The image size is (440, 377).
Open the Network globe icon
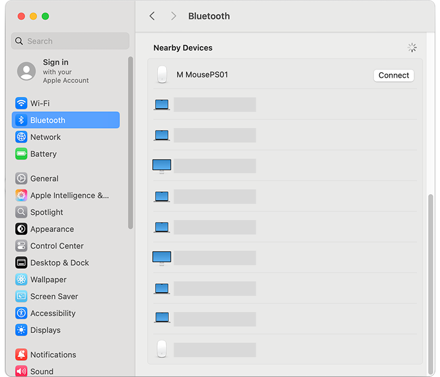22,137
